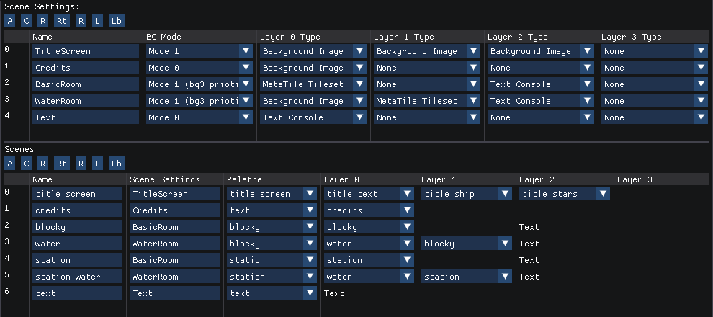Click the Lb button in Scenes toolbar
The width and height of the screenshot is (713, 317).
click(x=117, y=164)
